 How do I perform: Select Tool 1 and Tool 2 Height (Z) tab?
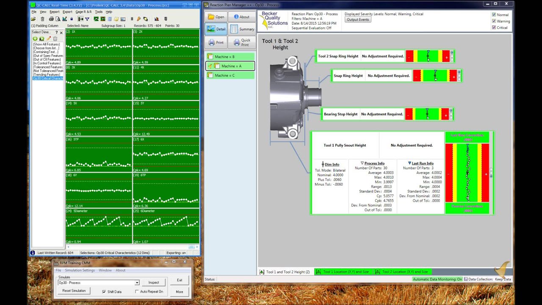point(285,272)
